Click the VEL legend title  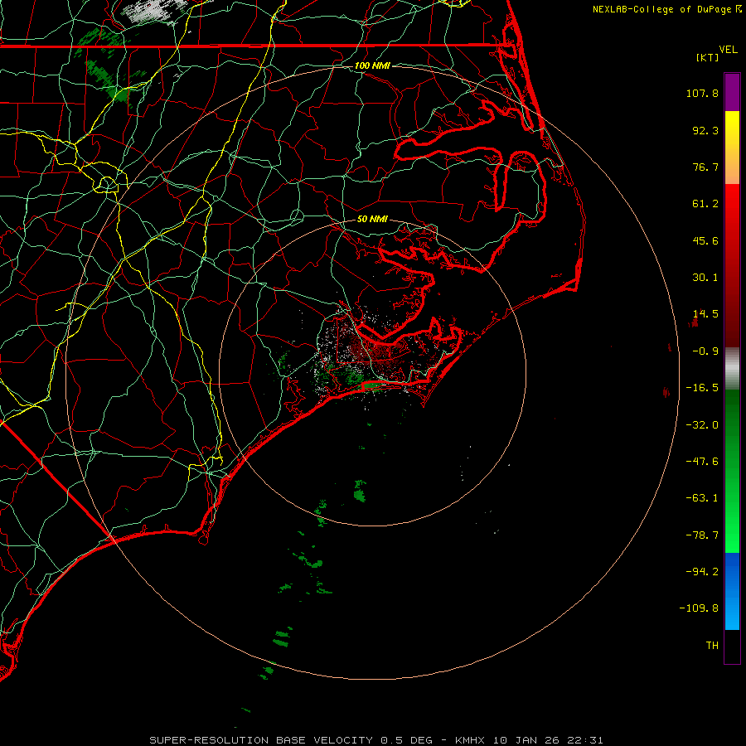click(728, 50)
